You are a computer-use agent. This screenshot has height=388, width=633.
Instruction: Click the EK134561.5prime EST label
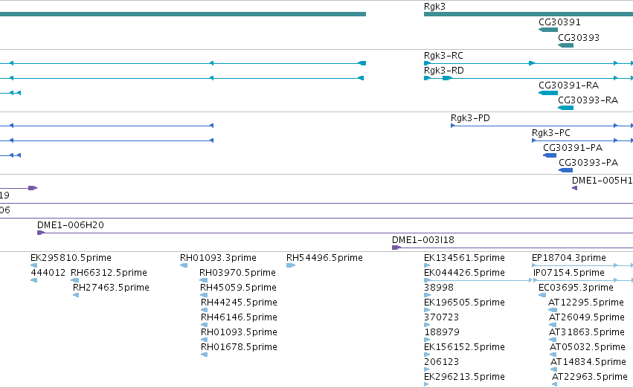coord(464,258)
